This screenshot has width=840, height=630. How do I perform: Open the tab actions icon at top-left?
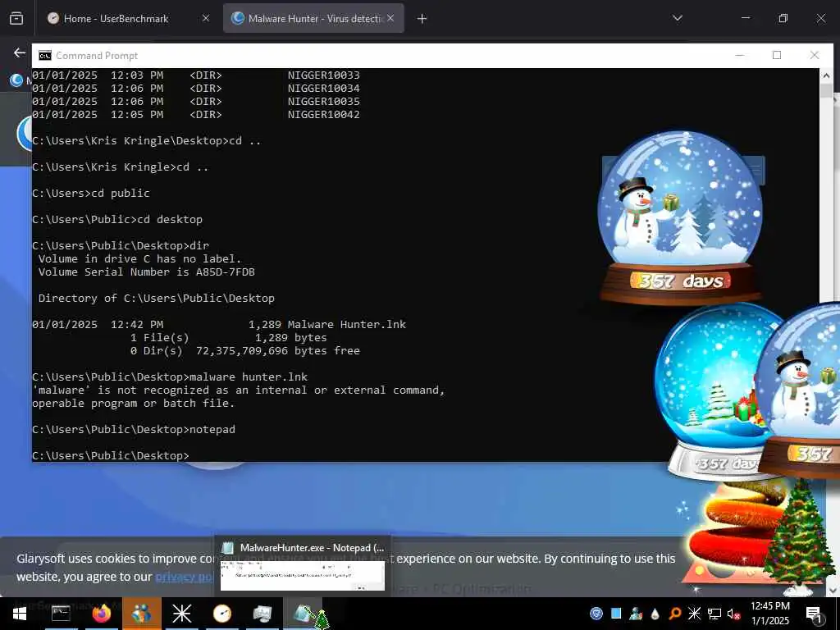[x=16, y=19]
